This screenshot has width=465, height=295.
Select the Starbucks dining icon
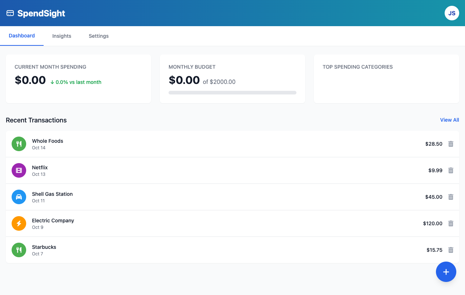(19, 250)
